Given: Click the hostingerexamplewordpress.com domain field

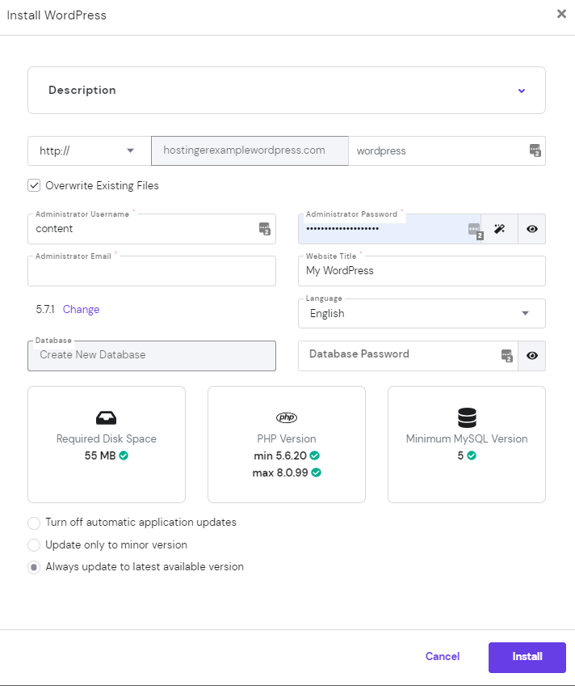Looking at the screenshot, I should tap(250, 151).
